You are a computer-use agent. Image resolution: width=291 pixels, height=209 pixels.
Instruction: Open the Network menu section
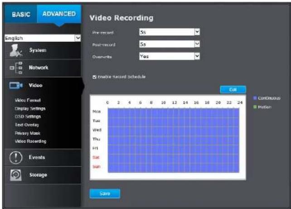43,68
